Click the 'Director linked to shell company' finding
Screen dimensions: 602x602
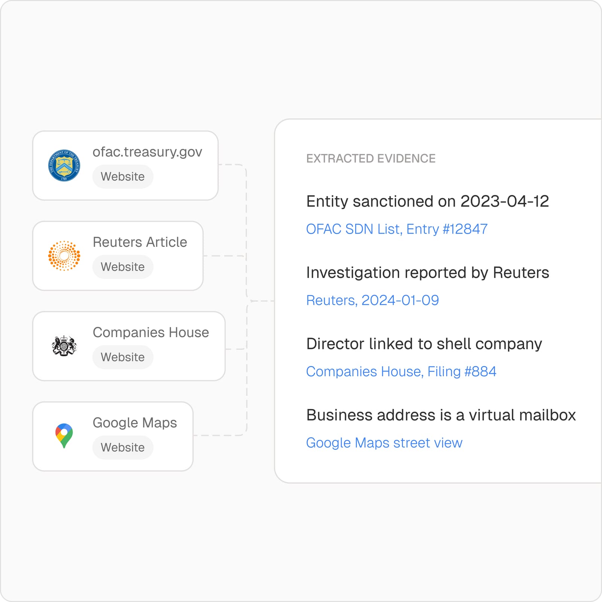click(424, 344)
